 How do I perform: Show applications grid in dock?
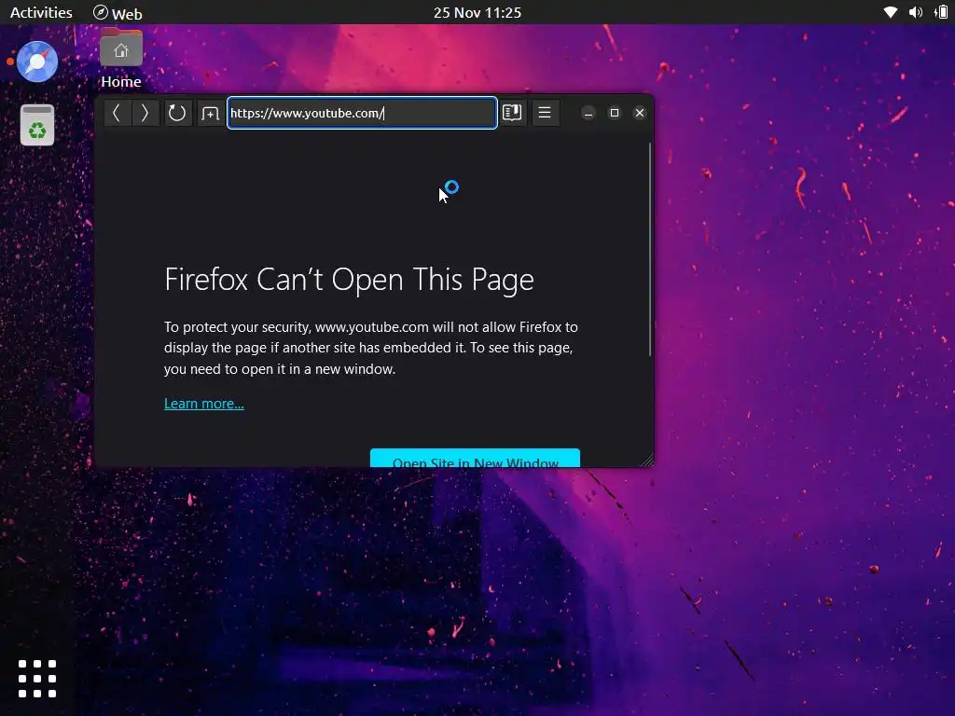[37, 679]
